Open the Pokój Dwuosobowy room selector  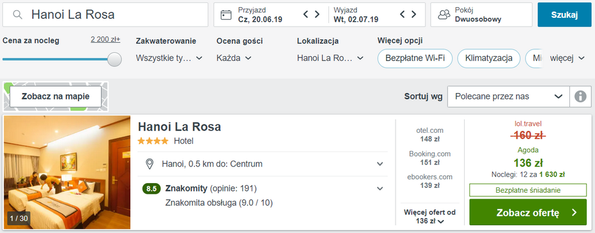tap(481, 15)
